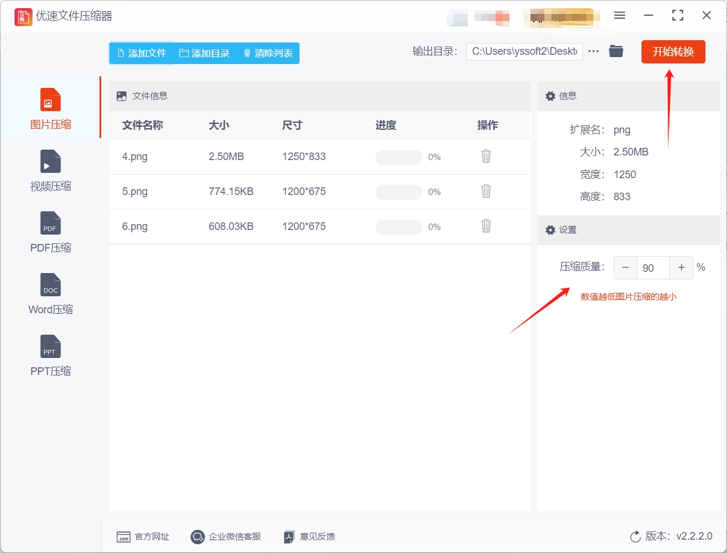Screen dimensions: 727x553
Task: Click the compression quality value 90 field
Action: tap(653, 268)
